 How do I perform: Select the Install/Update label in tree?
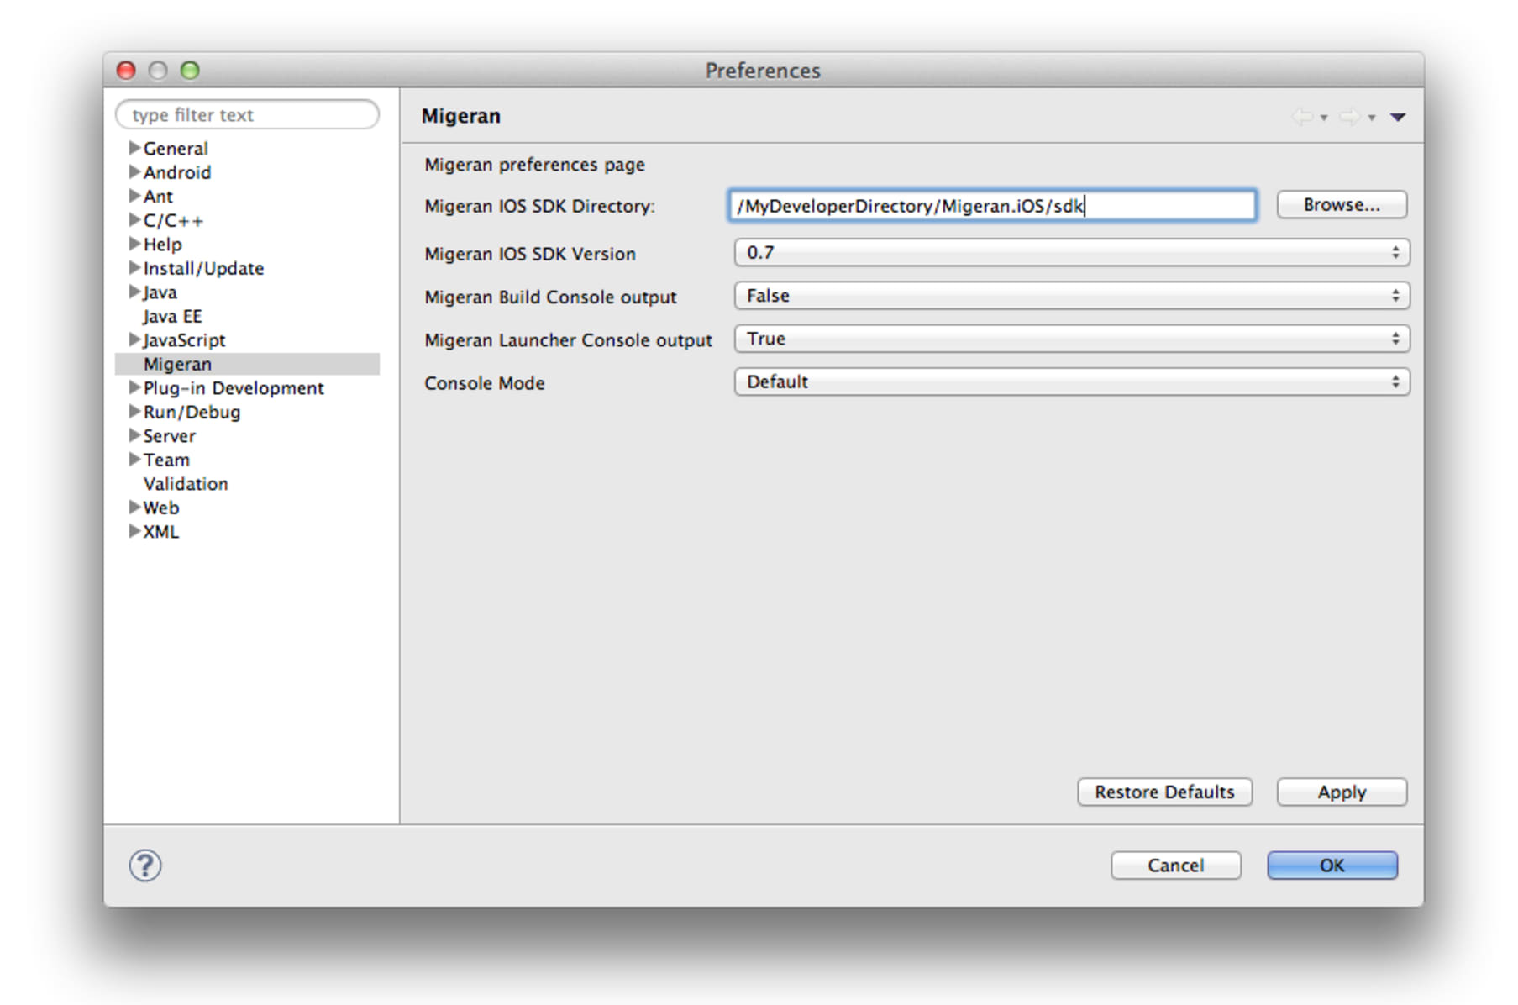click(x=203, y=268)
